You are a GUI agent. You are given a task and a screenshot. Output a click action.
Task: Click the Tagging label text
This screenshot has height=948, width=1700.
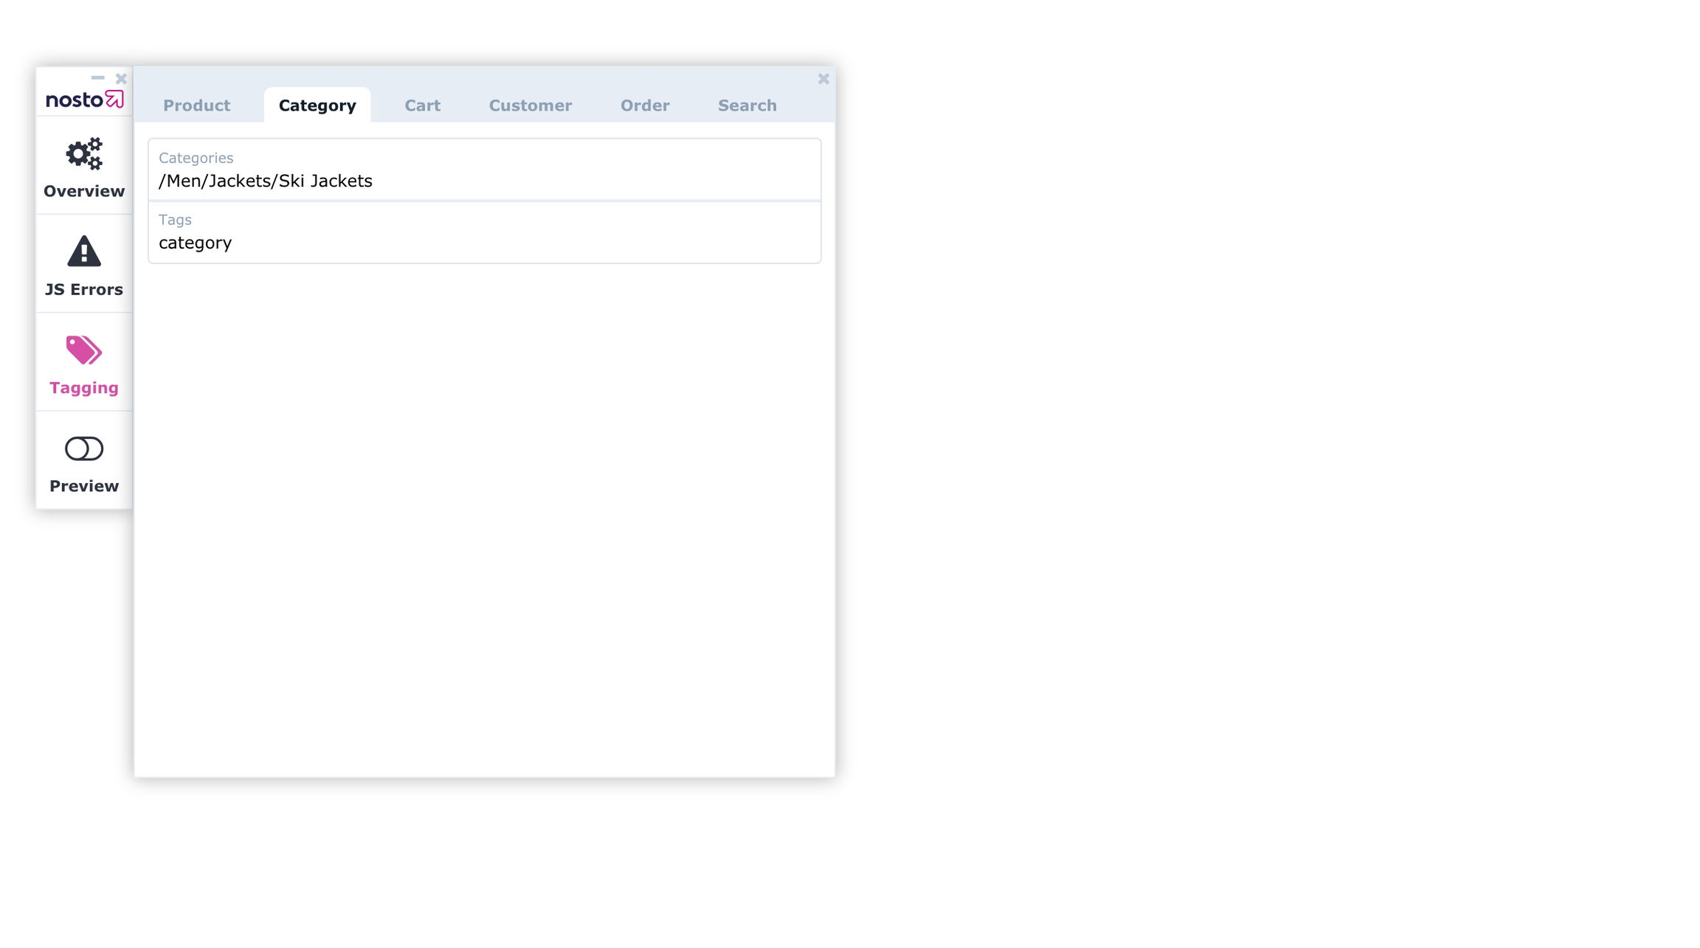pyautogui.click(x=84, y=388)
